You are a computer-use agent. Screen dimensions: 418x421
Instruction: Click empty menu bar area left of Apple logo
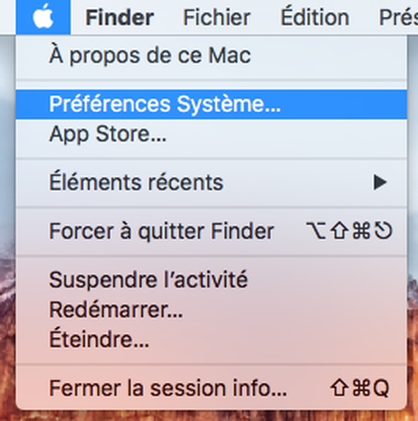click(8, 17)
